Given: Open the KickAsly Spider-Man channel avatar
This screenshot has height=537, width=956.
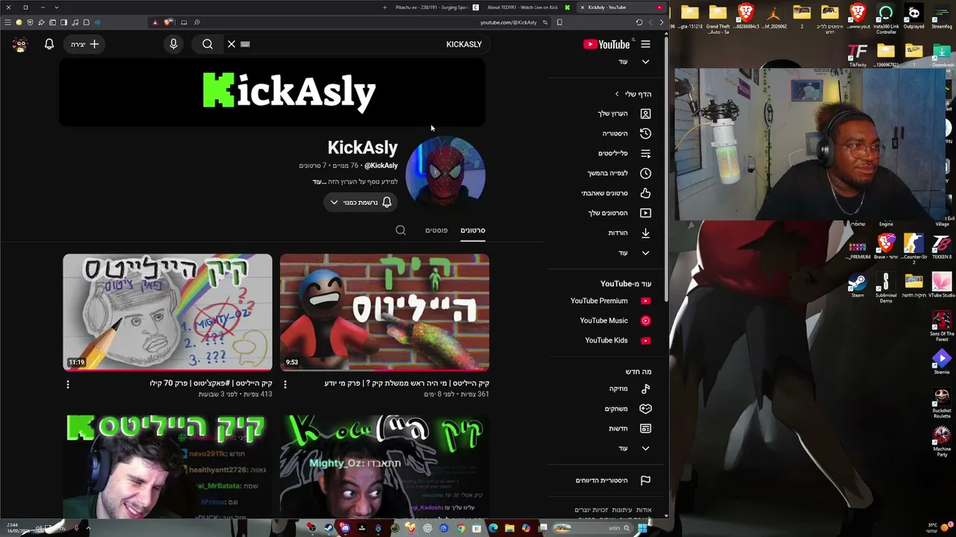Looking at the screenshot, I should (445, 176).
